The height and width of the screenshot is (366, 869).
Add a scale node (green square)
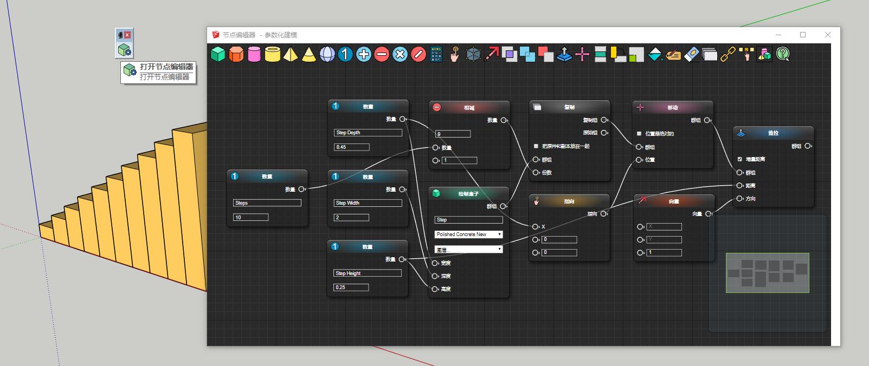click(636, 54)
